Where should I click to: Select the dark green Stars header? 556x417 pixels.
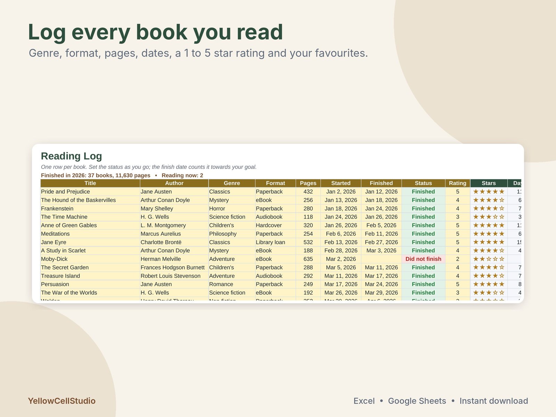[x=489, y=183]
